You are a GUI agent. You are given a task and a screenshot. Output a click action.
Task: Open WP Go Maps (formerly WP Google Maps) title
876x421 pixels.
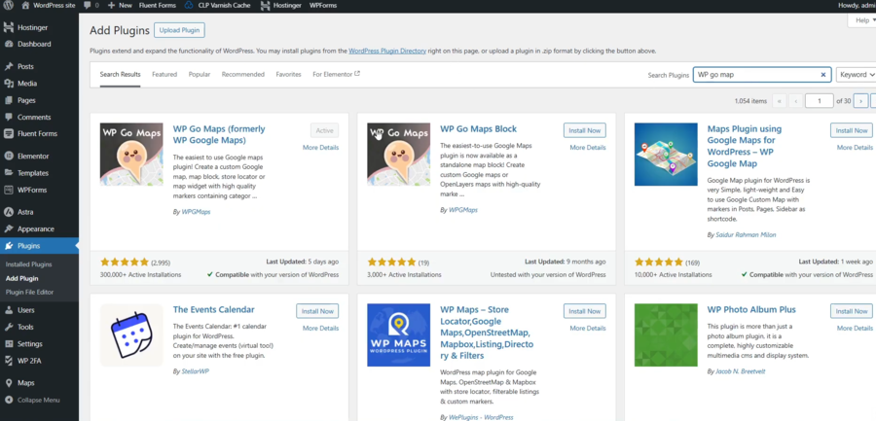tap(219, 134)
